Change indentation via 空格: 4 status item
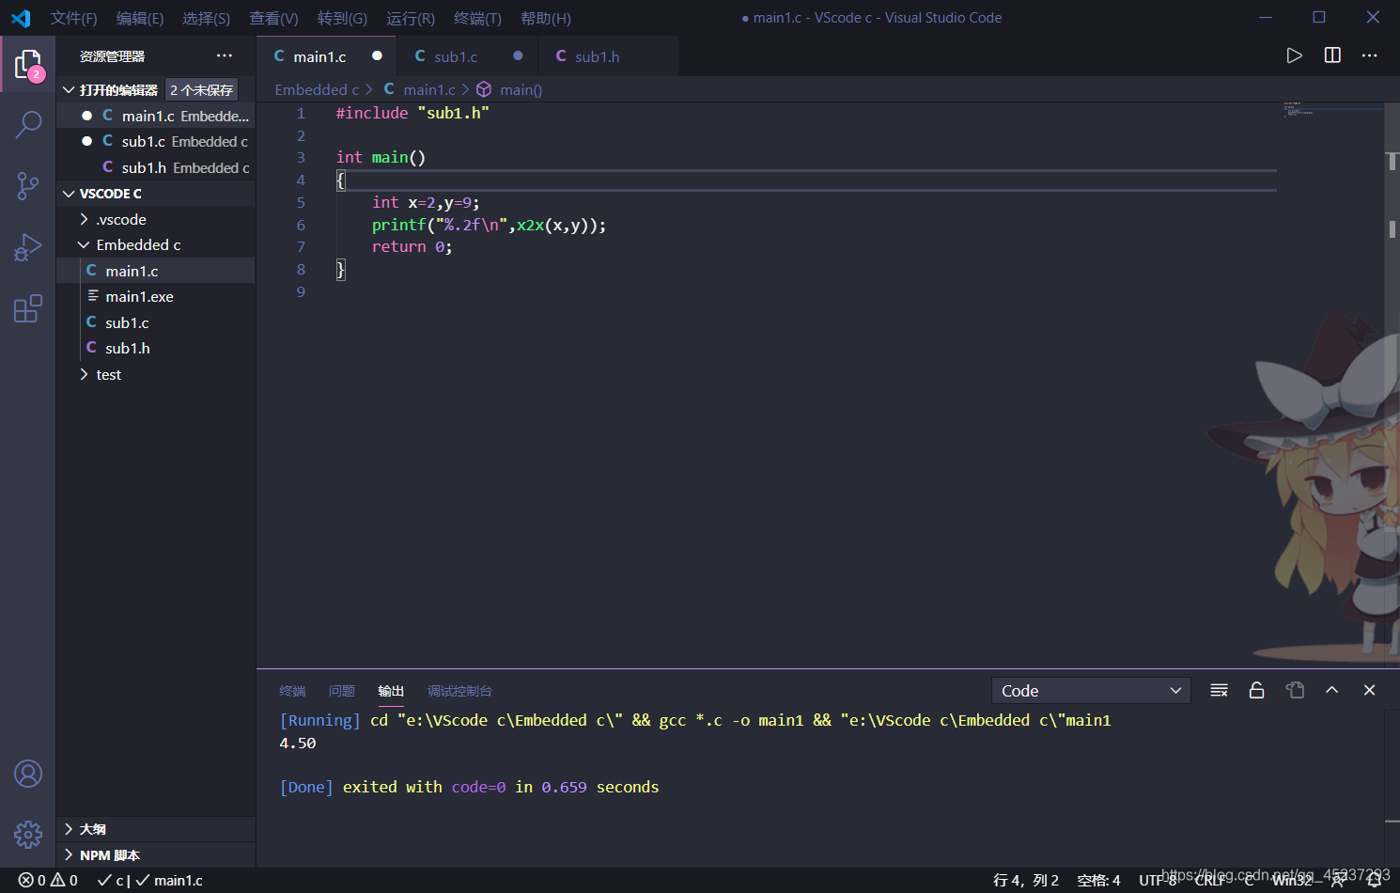This screenshot has height=893, width=1400. [x=1098, y=881]
